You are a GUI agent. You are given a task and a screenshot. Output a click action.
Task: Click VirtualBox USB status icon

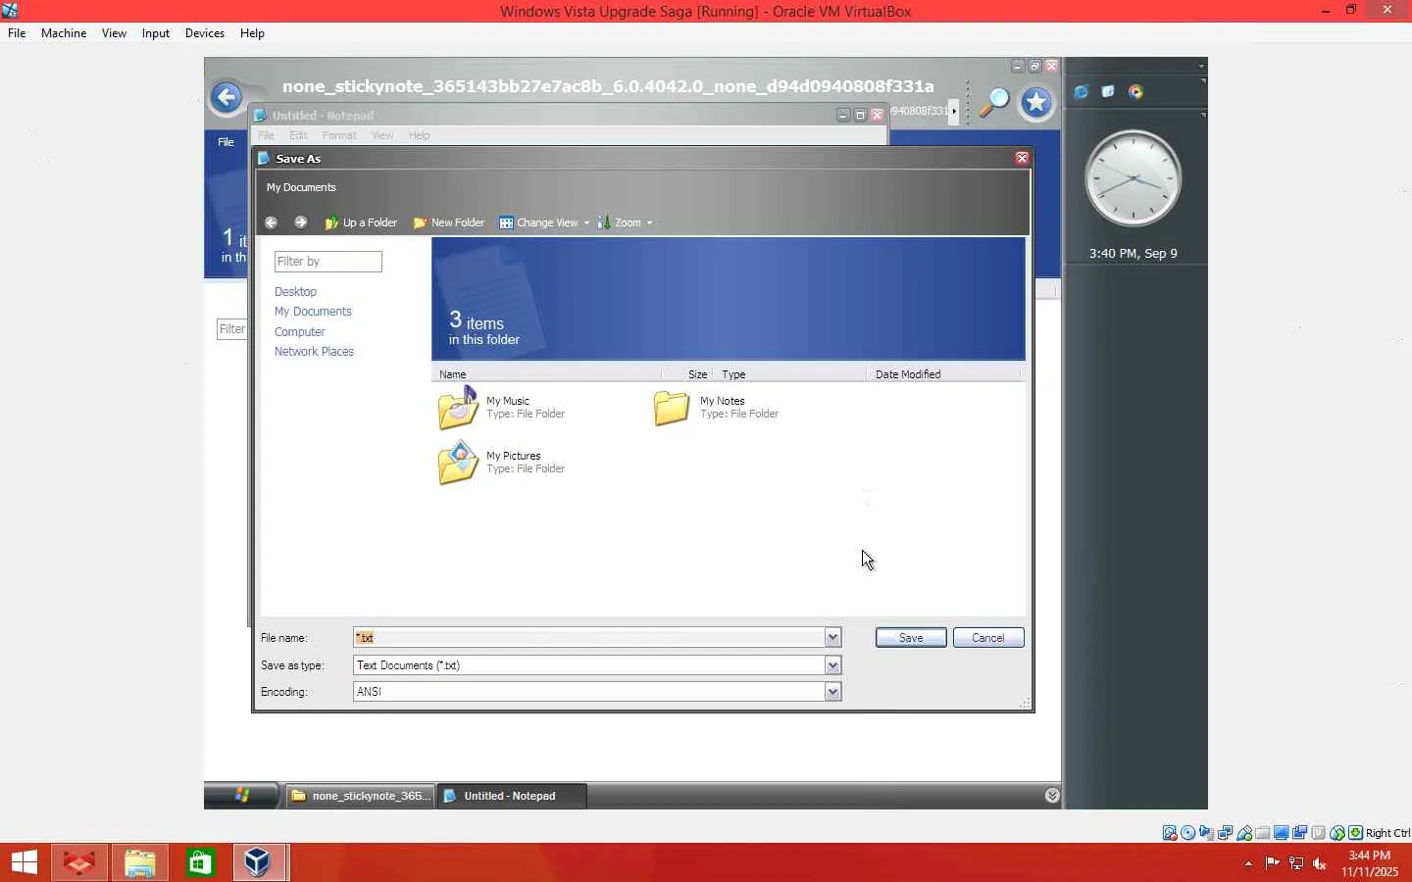tap(1244, 833)
